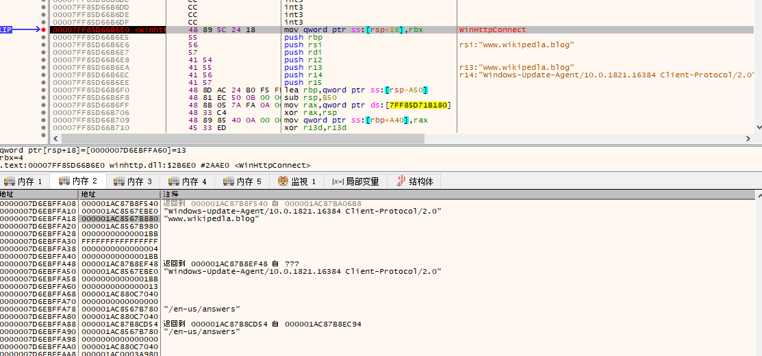Click the RIP arrow label
The height and width of the screenshot is (356, 762).
pyautogui.click(x=6, y=29)
